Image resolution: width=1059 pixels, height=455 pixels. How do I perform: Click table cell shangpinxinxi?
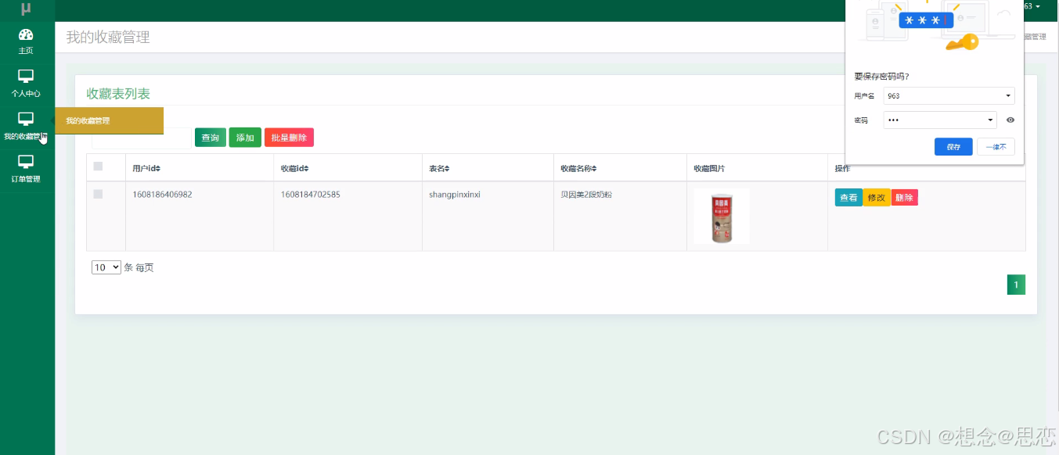click(455, 195)
